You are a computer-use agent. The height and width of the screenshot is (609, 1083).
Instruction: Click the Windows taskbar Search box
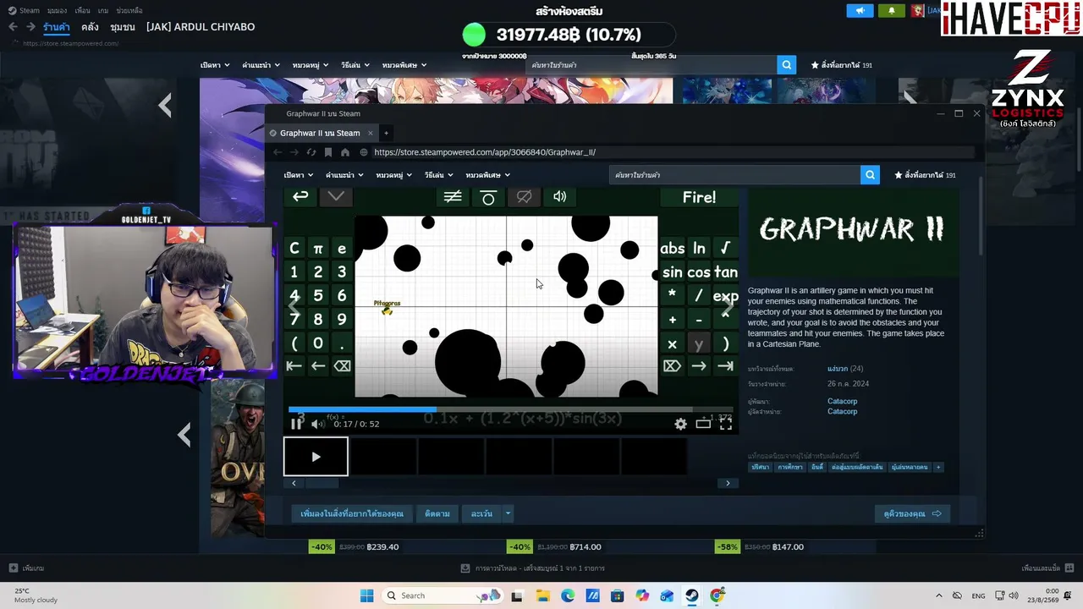442,595
